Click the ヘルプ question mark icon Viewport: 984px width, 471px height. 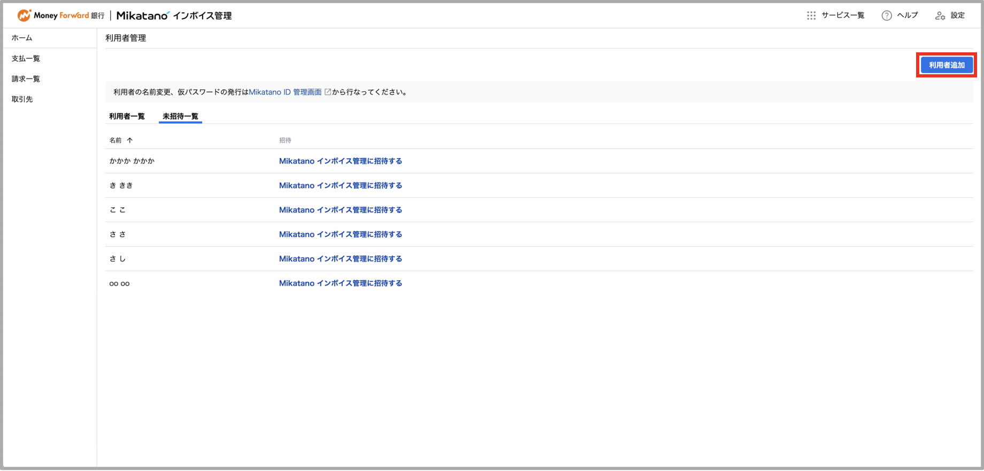[887, 15]
